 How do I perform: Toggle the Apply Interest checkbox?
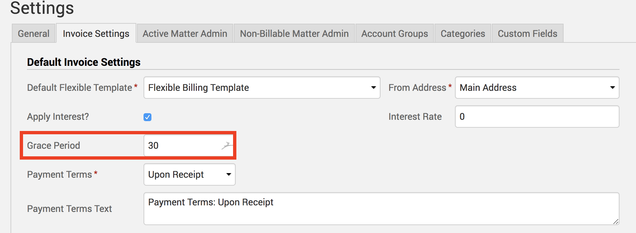click(147, 117)
